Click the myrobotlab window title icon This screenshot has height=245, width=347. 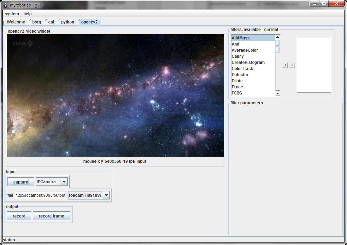click(x=6, y=5)
